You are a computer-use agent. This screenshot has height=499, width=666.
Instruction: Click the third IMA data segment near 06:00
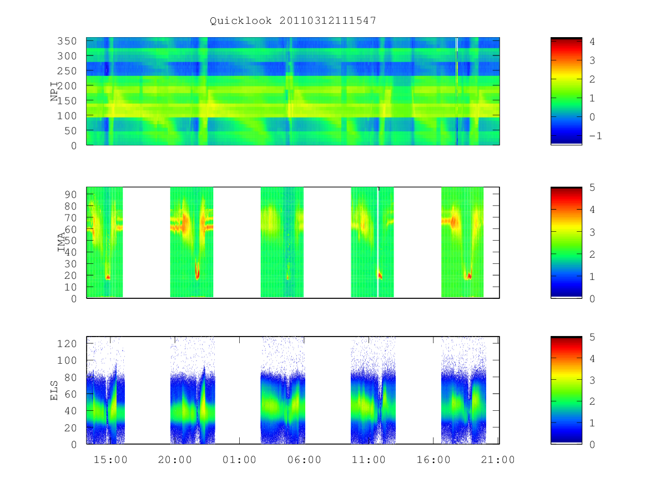(282, 242)
